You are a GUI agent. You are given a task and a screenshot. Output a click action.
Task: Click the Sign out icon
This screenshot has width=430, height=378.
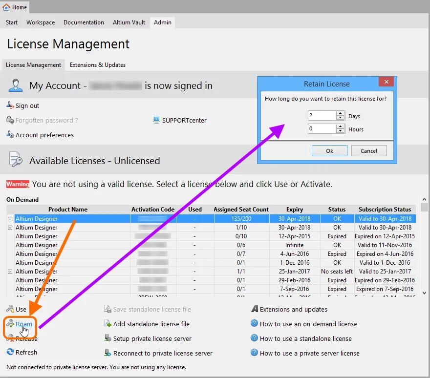pos(10,105)
